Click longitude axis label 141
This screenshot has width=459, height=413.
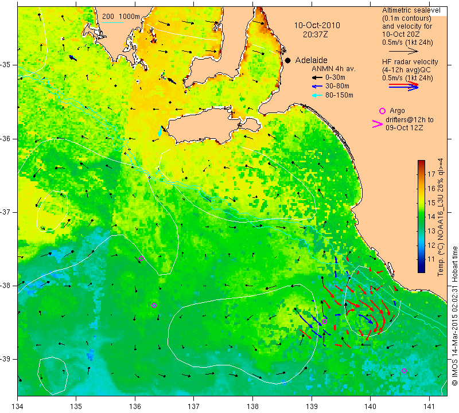tap(429, 407)
